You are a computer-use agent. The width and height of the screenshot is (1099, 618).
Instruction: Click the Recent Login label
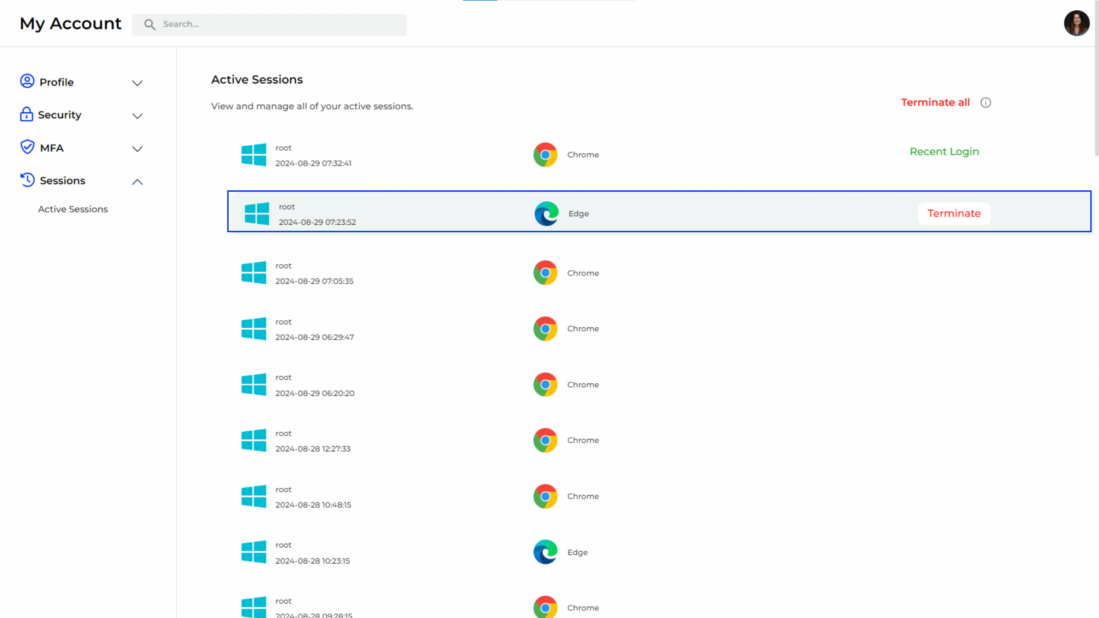944,152
